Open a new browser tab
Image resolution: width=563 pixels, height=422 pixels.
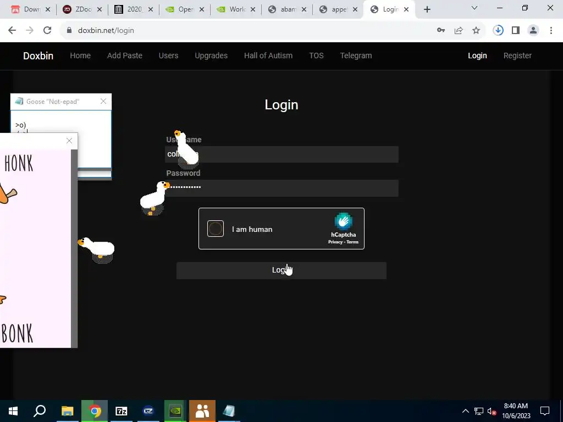427,10
